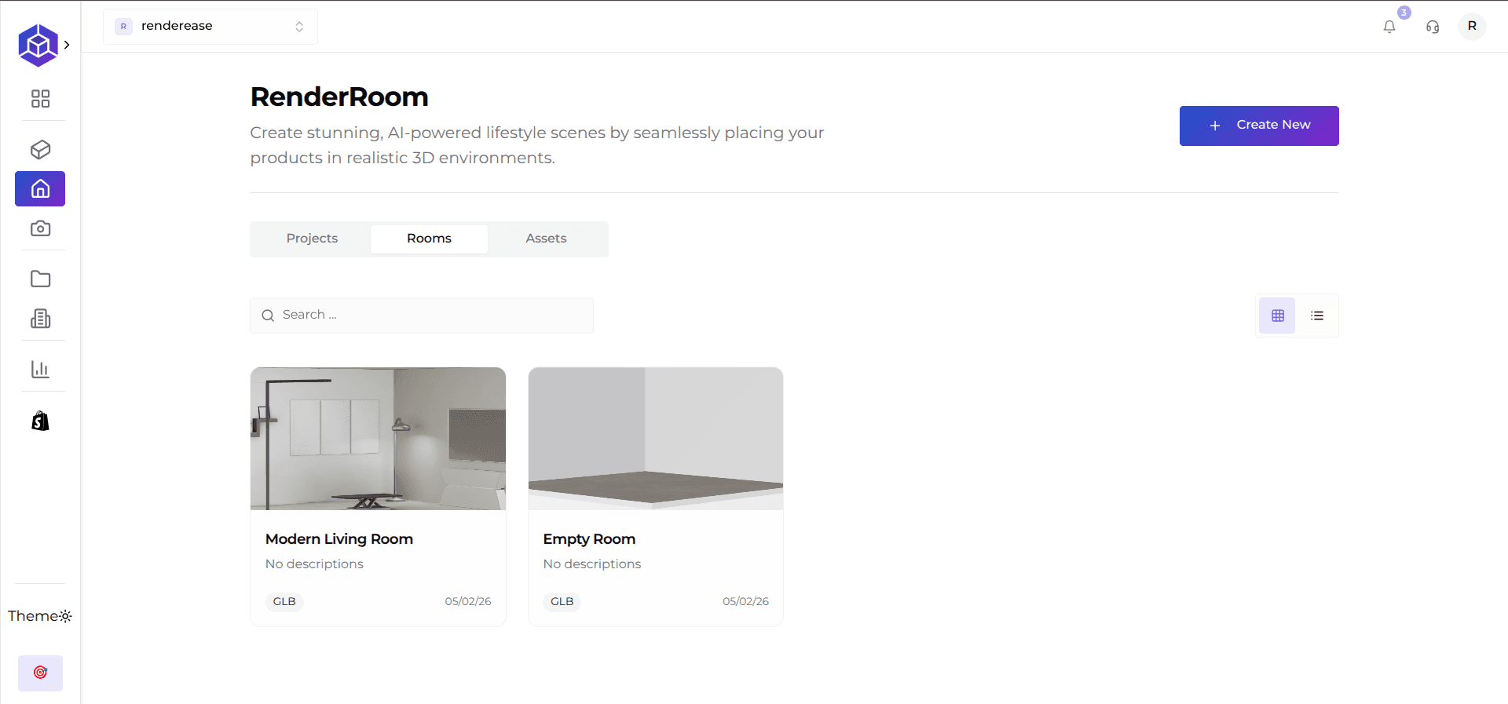
Task: Click the red target icon at sidebar bottom
Action: [x=40, y=673]
